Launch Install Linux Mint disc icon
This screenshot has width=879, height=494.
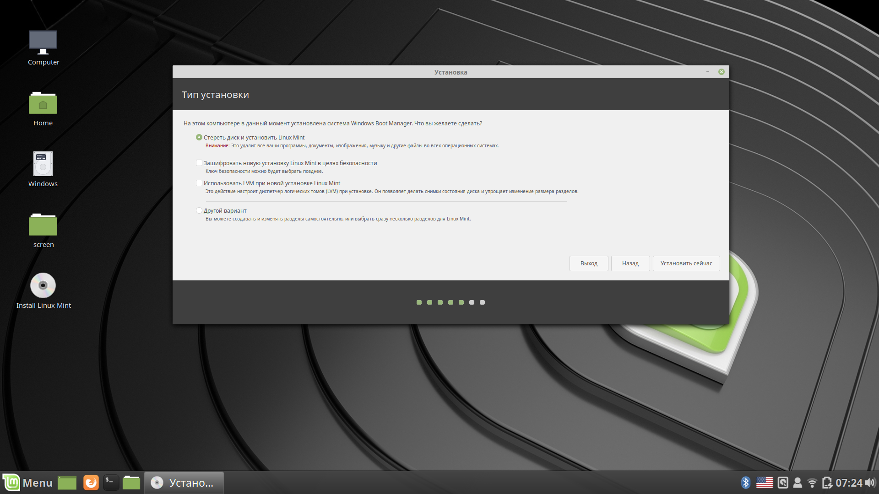coord(43,291)
